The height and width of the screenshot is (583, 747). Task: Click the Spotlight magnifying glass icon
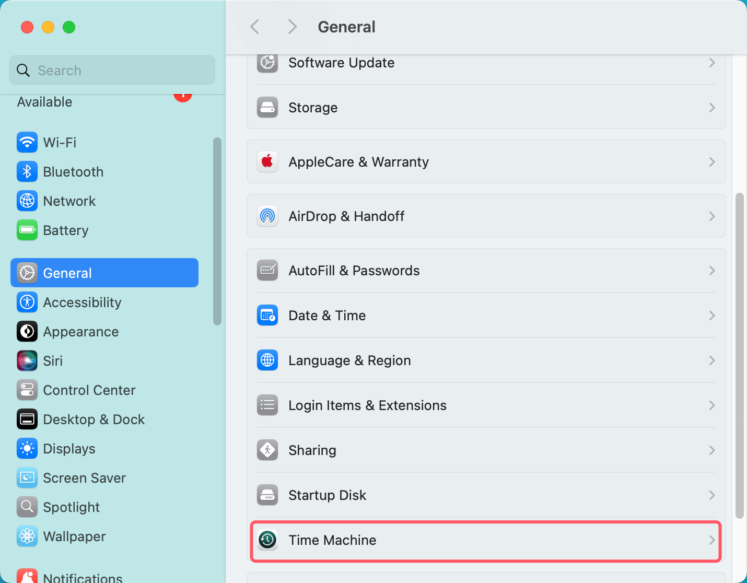click(x=27, y=507)
